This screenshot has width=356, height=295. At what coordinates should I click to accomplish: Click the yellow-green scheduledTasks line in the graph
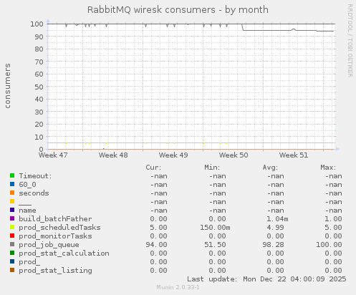click(191, 143)
